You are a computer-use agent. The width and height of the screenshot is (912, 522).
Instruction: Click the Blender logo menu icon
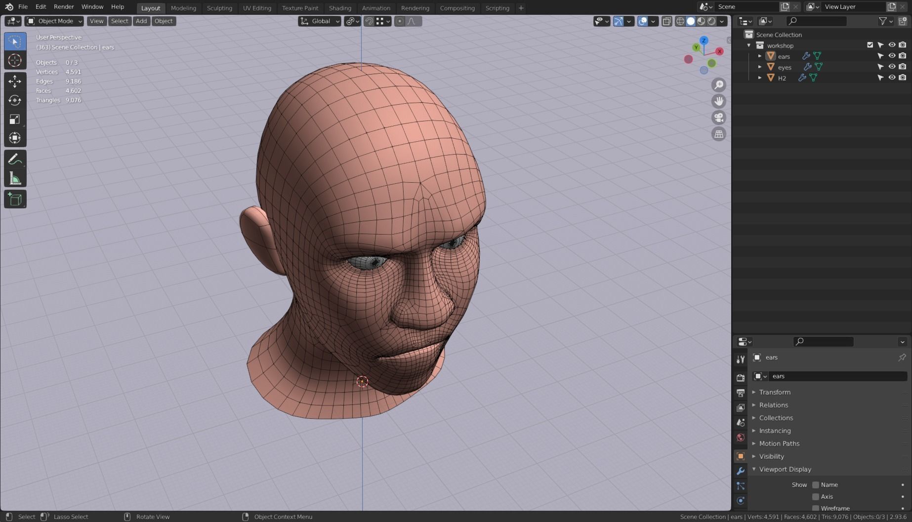(9, 7)
